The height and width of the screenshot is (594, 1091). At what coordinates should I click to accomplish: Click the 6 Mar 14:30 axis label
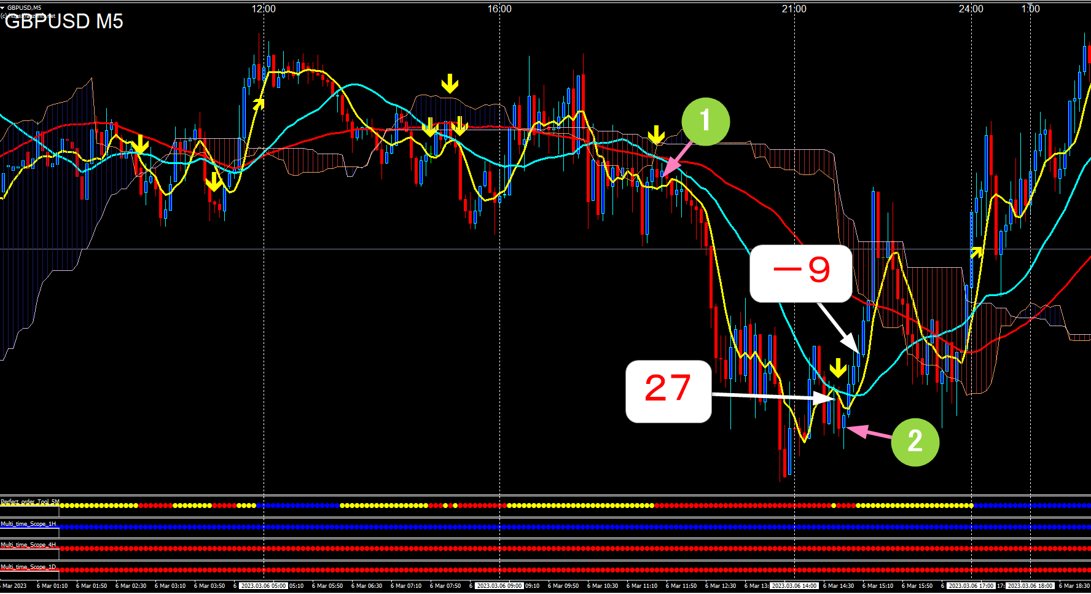(839, 586)
